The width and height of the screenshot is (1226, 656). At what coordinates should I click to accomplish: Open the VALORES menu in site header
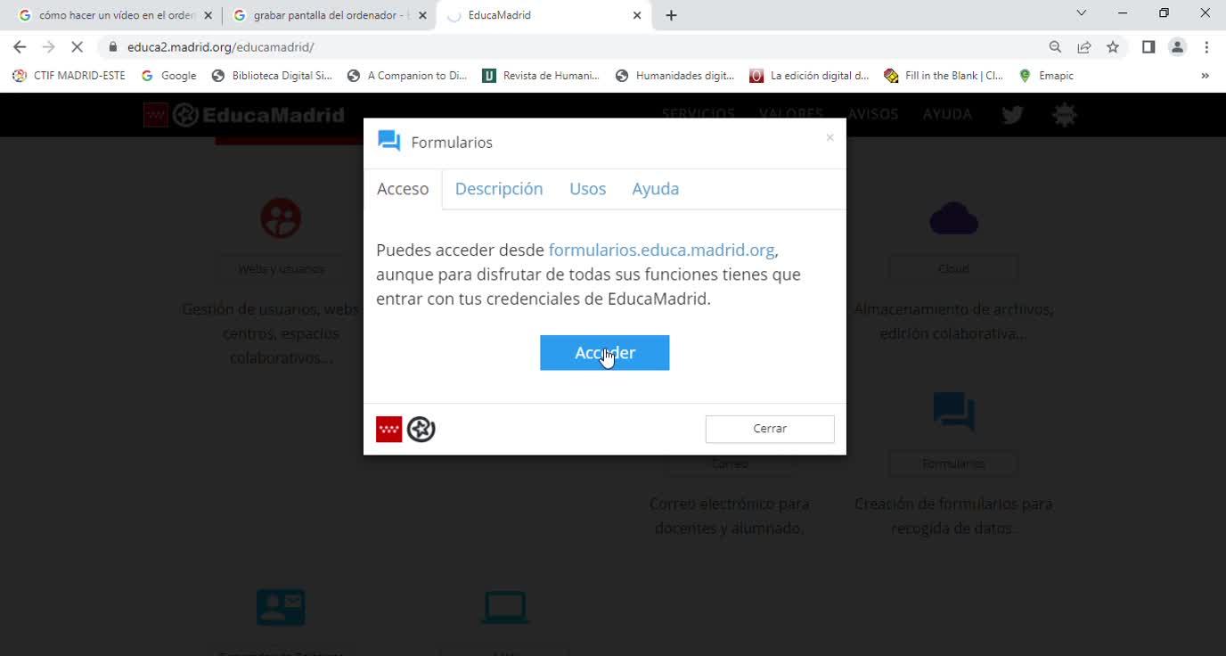pyautogui.click(x=791, y=114)
